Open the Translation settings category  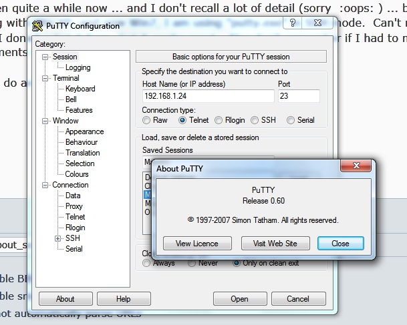83,153
